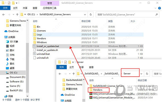The image size is (164, 102).
Task: Select SolidSQUAD_License_Servers folder in the Server window
Action: tap(107, 86)
